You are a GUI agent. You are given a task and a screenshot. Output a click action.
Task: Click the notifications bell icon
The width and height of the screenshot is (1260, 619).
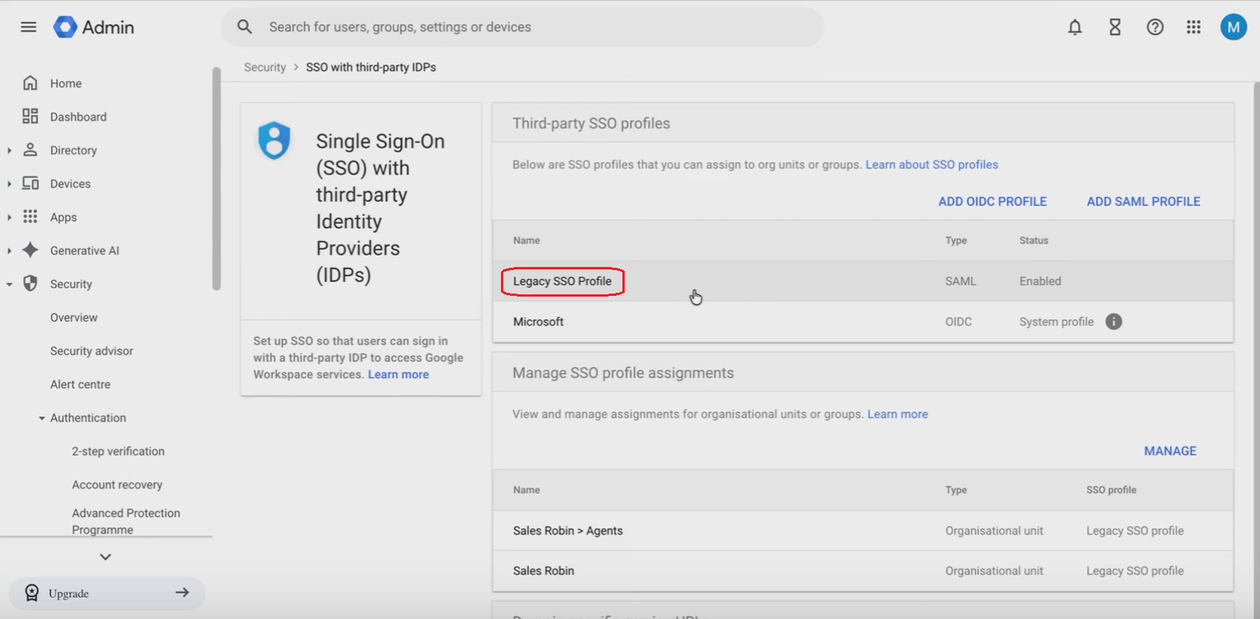(x=1075, y=27)
